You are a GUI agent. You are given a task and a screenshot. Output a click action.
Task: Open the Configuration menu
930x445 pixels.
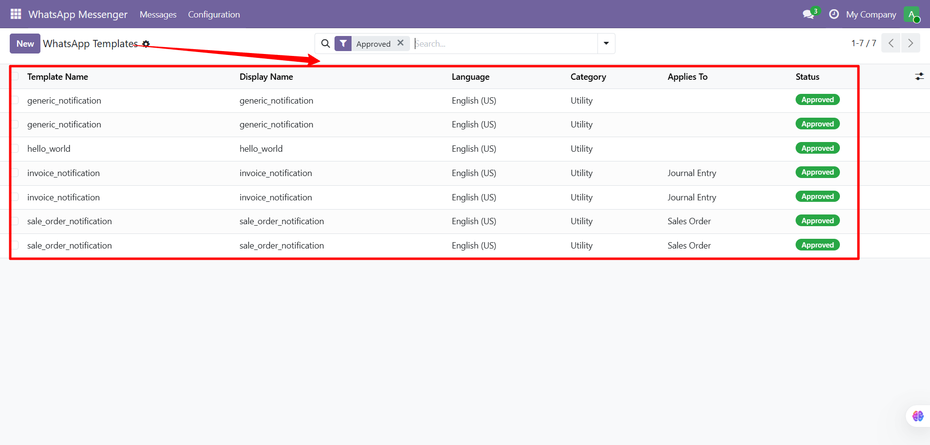[214, 15]
